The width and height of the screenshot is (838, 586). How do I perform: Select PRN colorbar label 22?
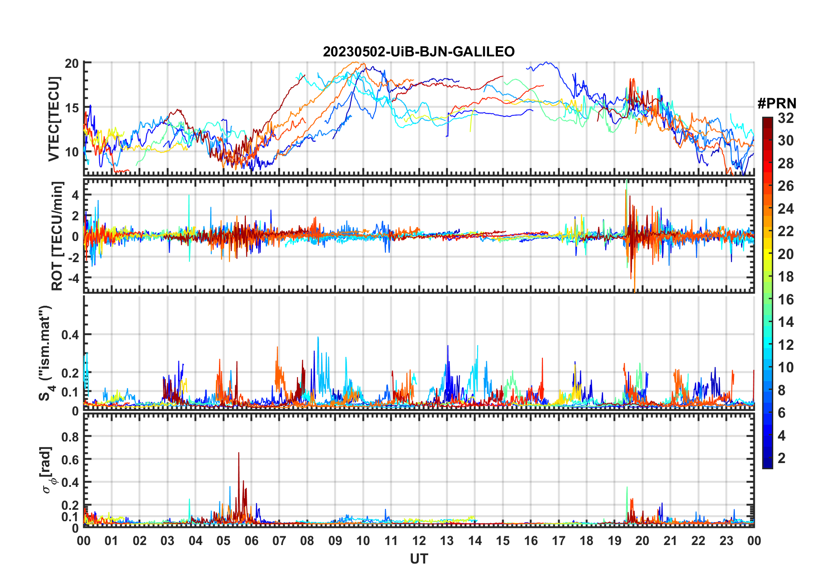pos(786,231)
